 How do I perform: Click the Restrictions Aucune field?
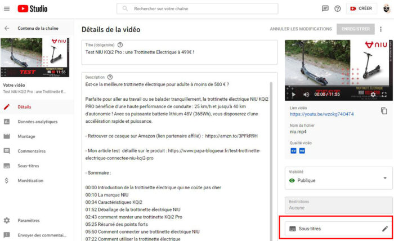pos(339,205)
